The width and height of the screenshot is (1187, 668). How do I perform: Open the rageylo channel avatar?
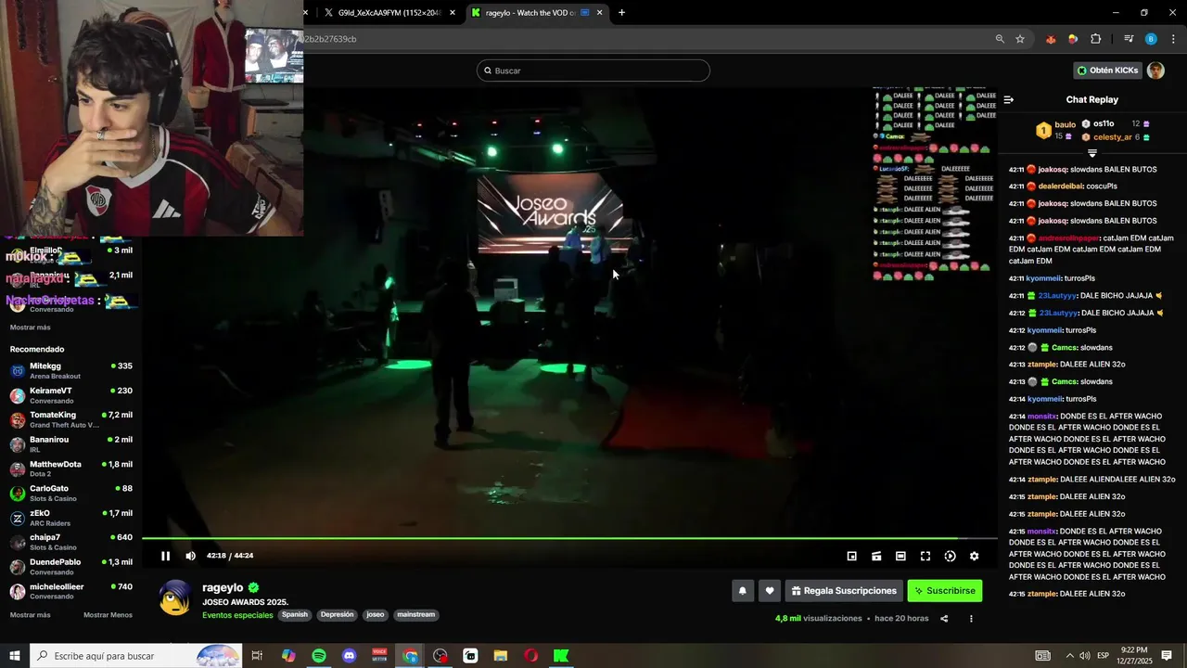point(175,598)
